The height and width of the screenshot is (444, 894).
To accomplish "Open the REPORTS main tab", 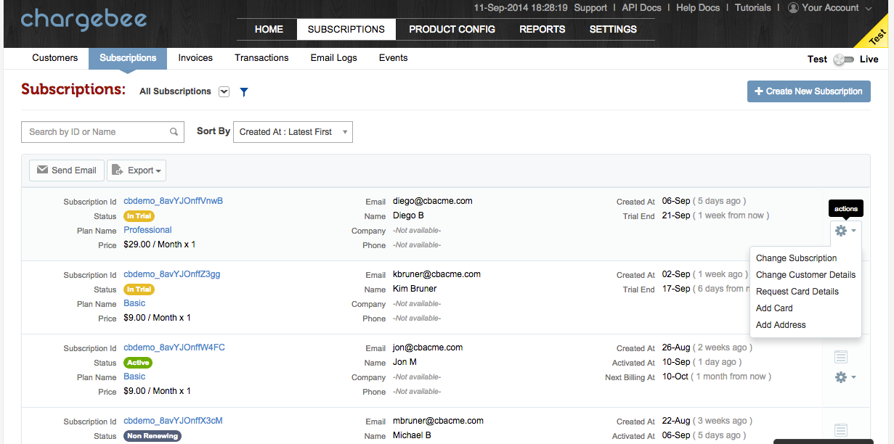I will 542,29.
